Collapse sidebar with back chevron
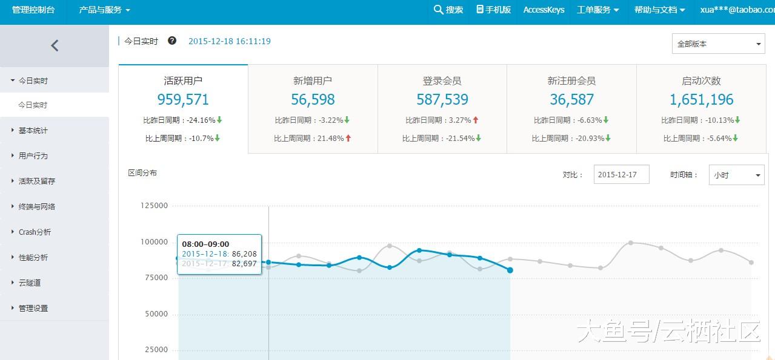775x360 pixels. point(55,45)
